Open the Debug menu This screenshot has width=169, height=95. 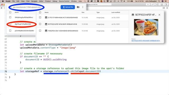pos(55,1)
